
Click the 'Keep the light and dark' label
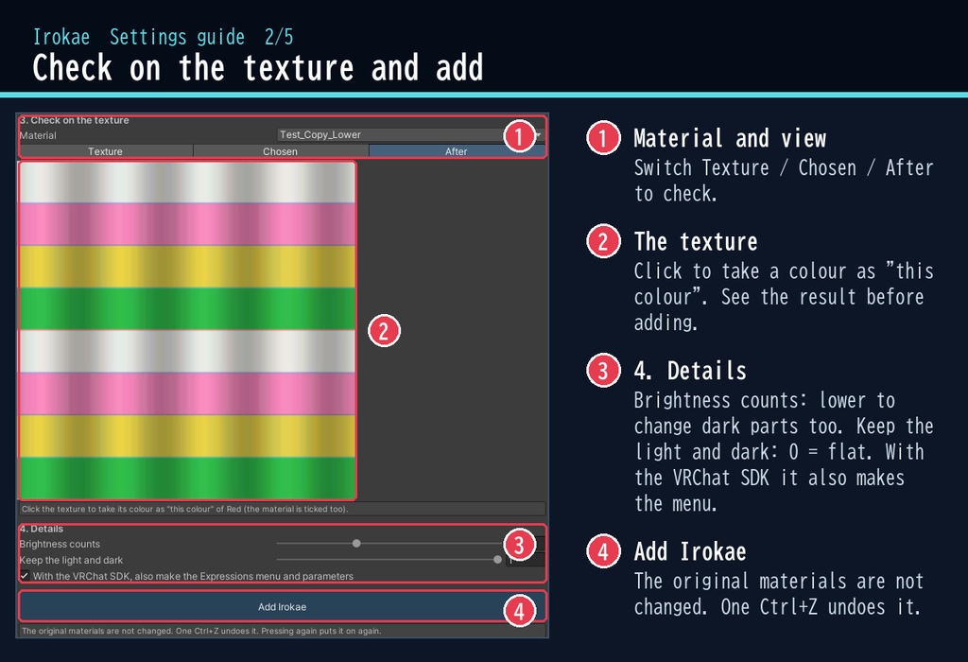(x=71, y=560)
